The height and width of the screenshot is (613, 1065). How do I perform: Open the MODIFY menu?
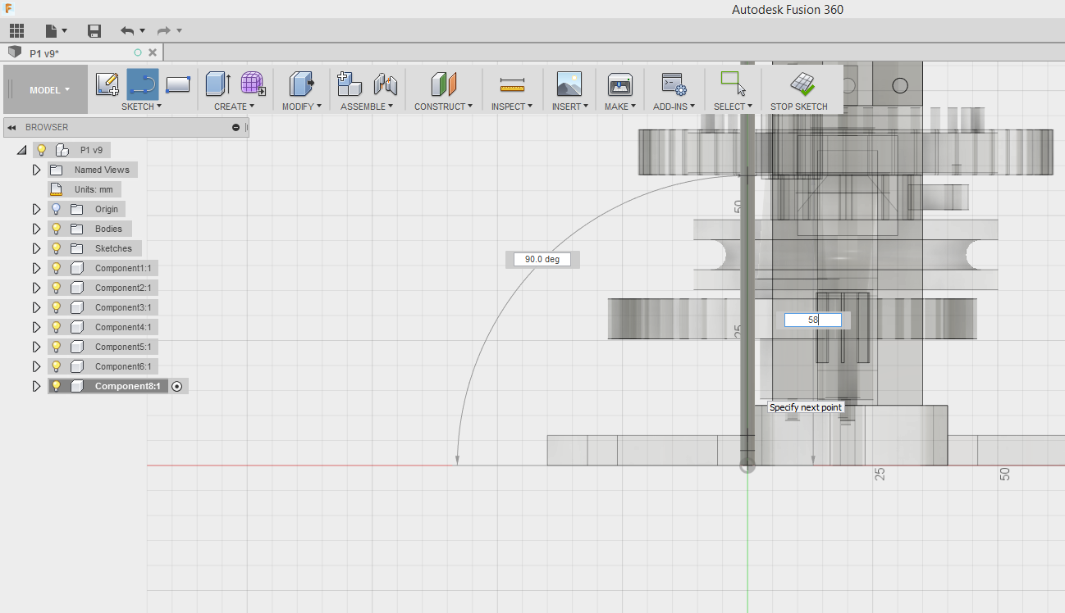[x=302, y=107]
